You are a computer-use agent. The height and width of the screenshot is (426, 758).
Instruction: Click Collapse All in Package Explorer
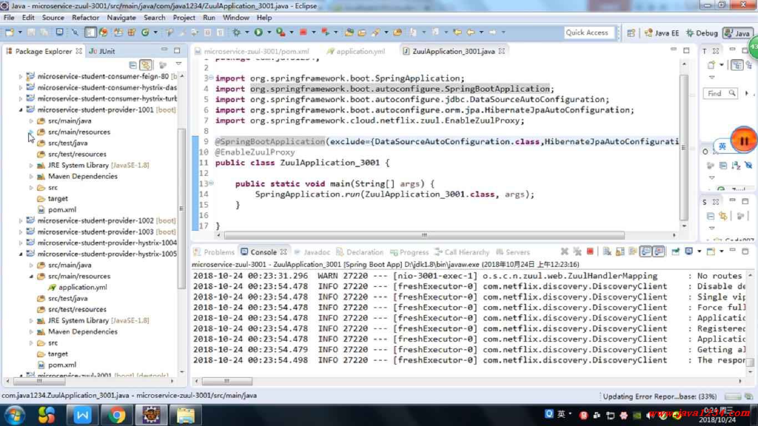(x=133, y=65)
